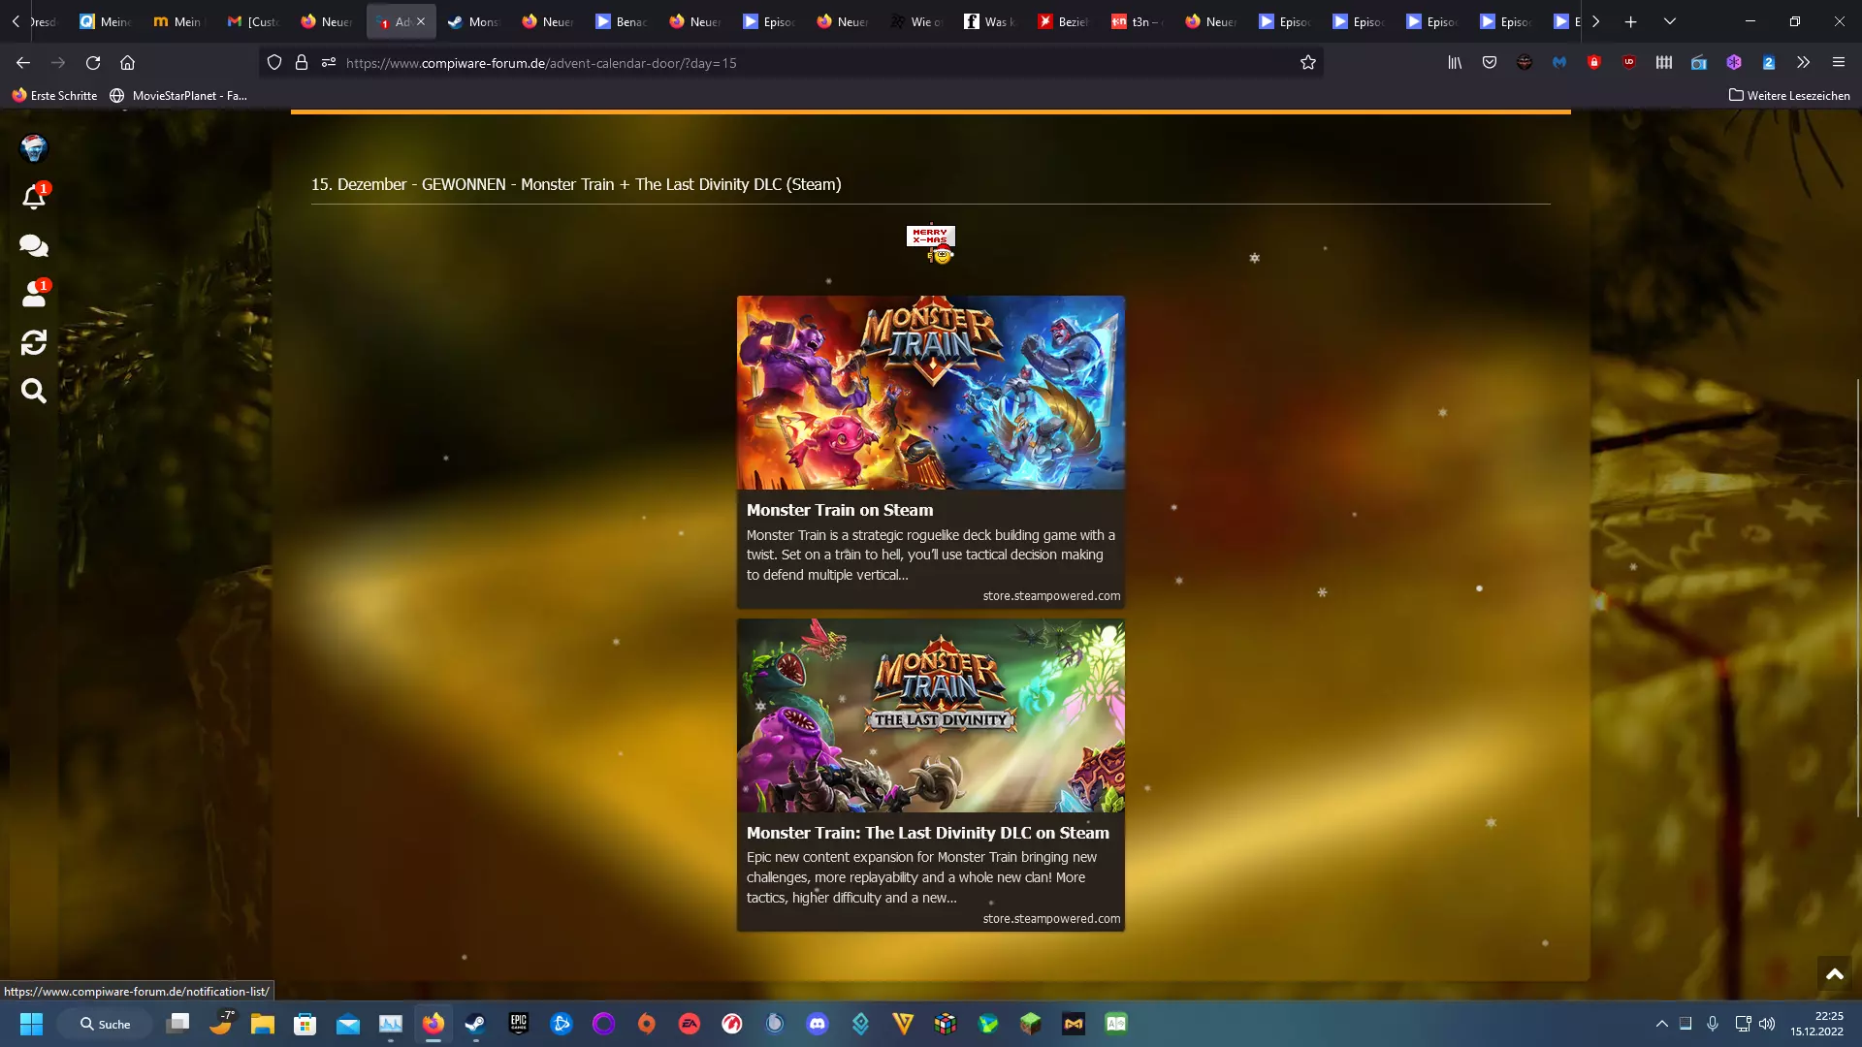
Task: Switch to the Wie o tab
Action: 915,21
